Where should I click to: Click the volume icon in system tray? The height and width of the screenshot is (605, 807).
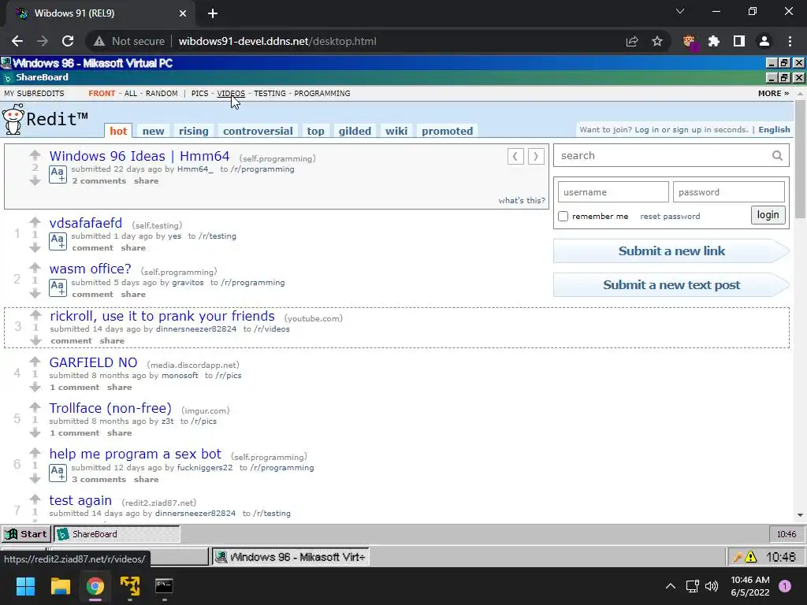(x=712, y=586)
